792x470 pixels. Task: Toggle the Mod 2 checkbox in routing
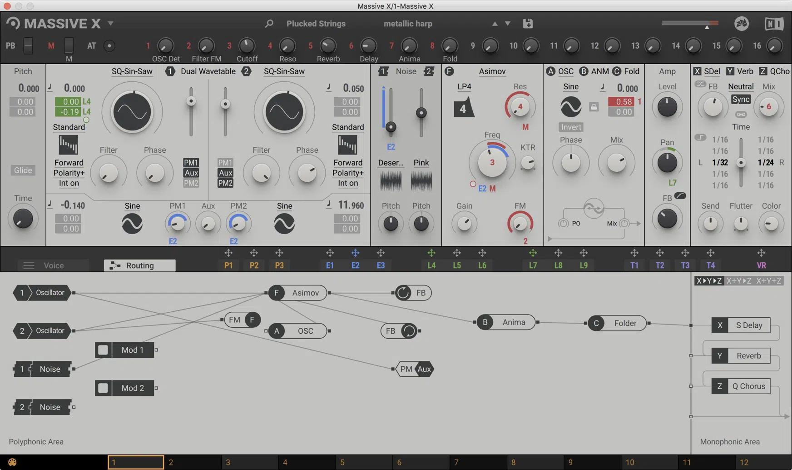point(103,388)
